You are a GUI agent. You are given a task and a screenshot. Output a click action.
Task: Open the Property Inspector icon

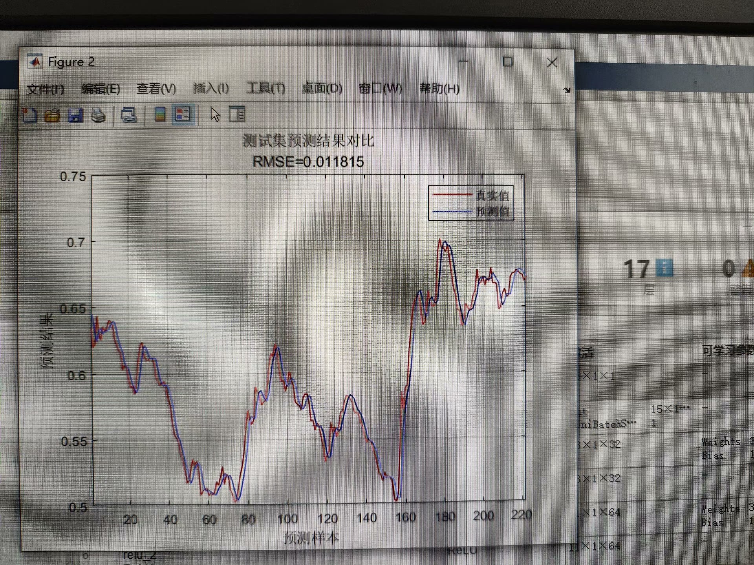click(237, 115)
